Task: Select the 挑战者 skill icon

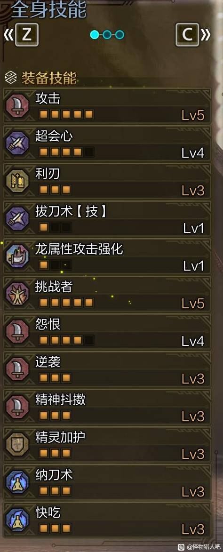Action: click(17, 294)
